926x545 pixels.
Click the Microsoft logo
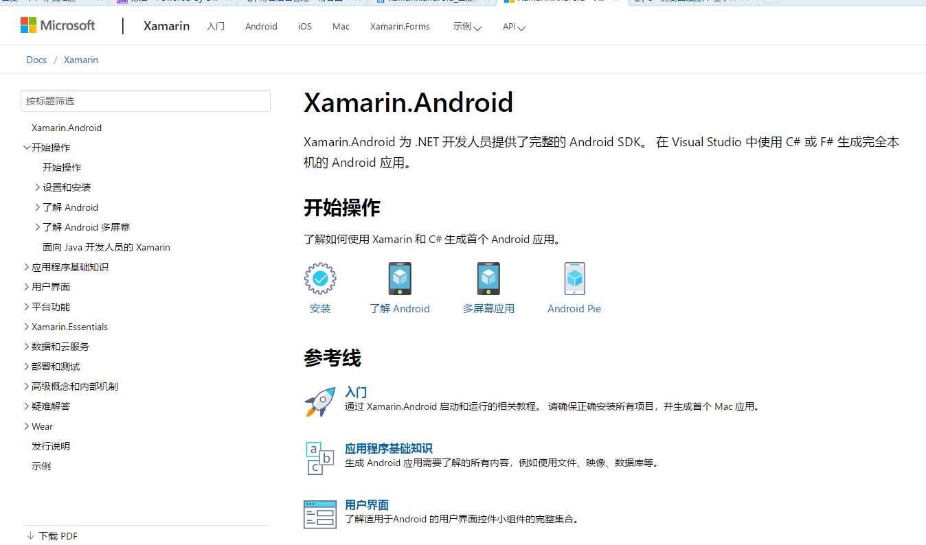pyautogui.click(x=58, y=25)
